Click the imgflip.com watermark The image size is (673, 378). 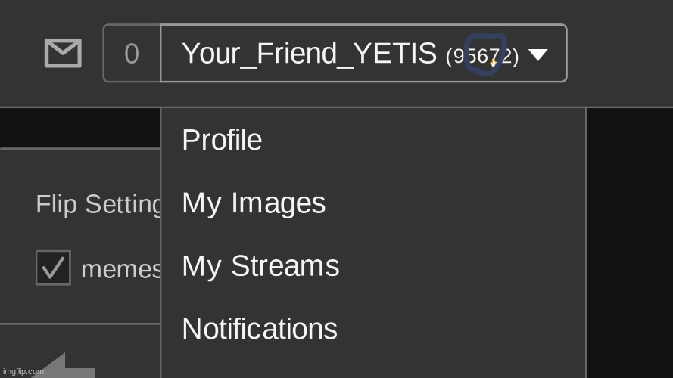pyautogui.click(x=23, y=371)
